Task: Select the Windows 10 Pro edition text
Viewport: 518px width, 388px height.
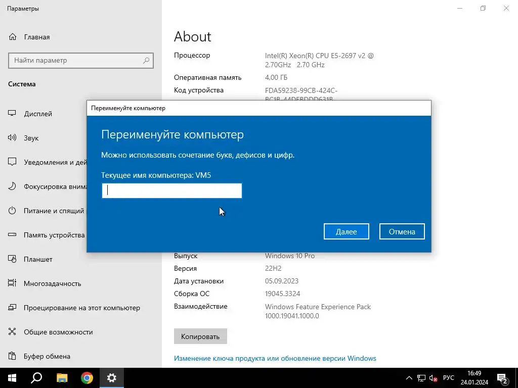Action: pos(290,256)
